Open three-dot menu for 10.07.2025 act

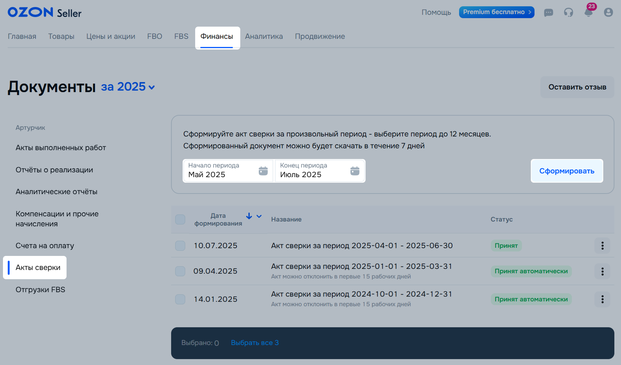[602, 246]
